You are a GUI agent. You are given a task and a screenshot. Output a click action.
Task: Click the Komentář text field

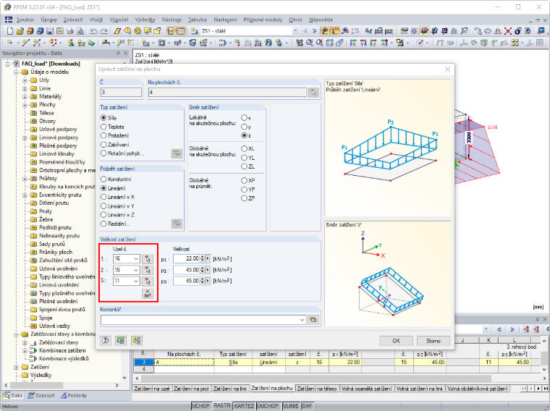click(200, 320)
